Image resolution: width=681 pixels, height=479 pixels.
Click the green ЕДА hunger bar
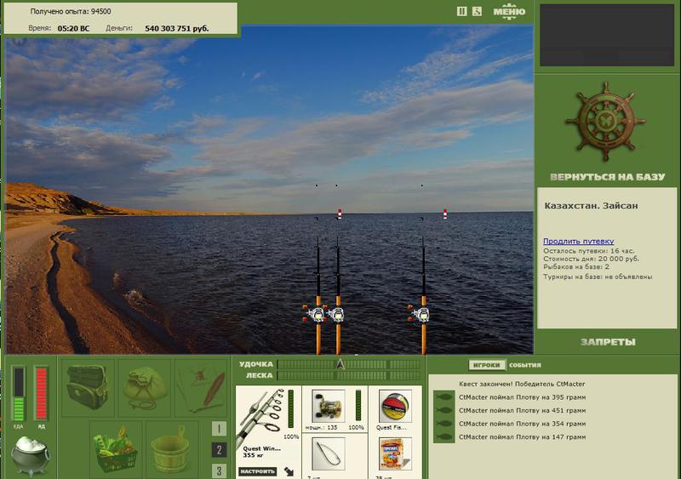(x=18, y=393)
